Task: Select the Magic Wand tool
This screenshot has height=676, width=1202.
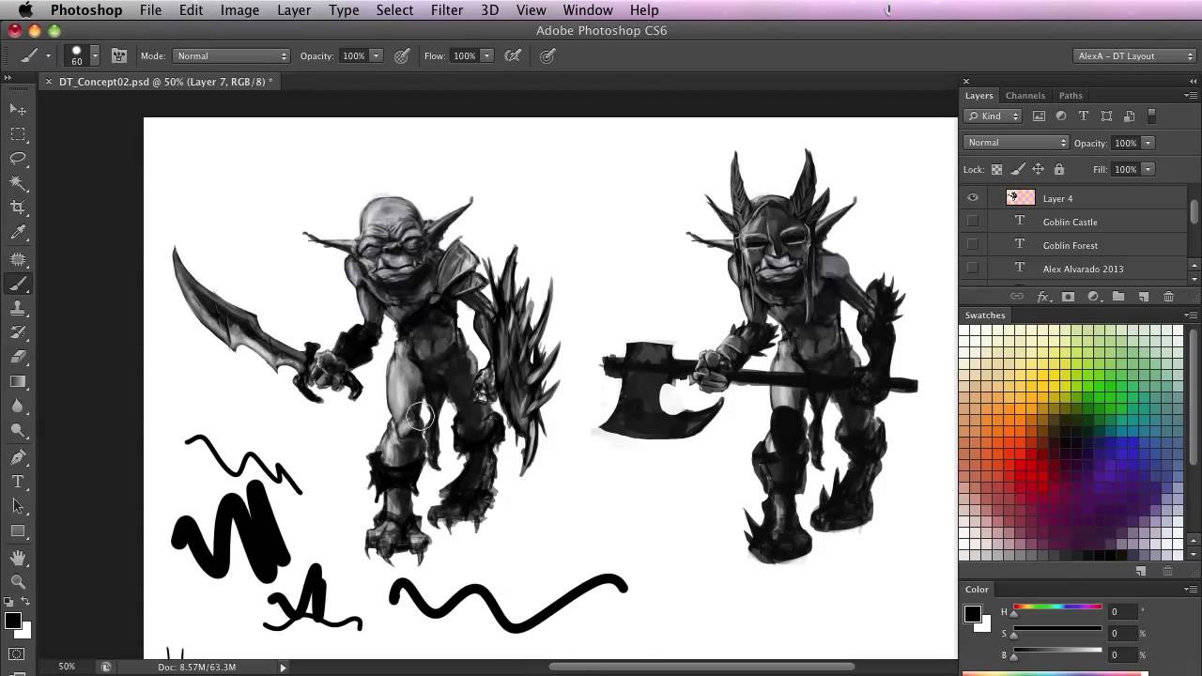Action: click(x=18, y=183)
